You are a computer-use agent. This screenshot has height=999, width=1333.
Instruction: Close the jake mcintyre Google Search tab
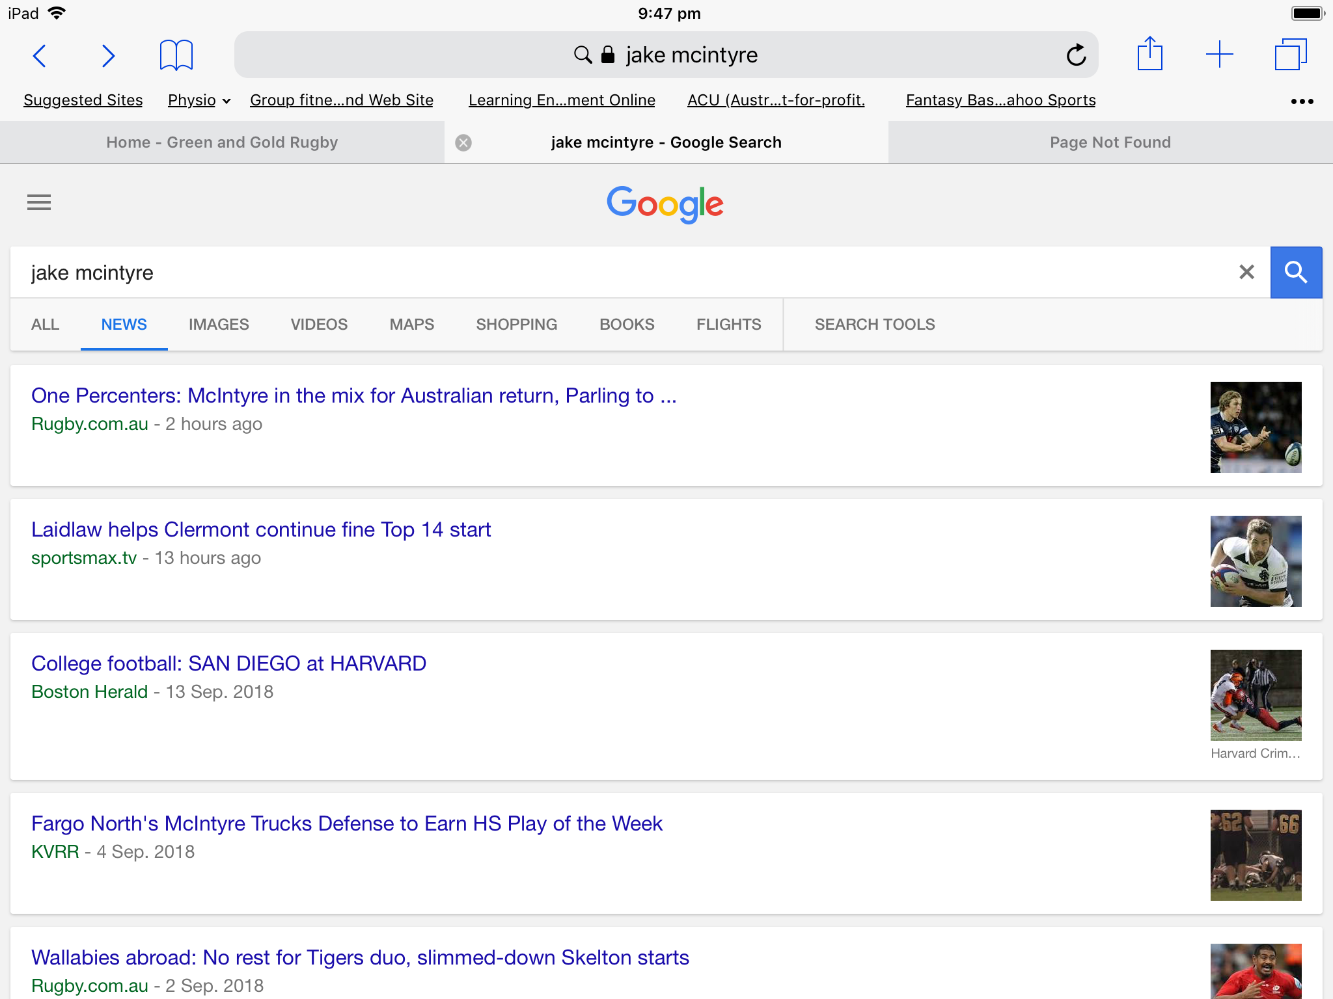point(463,142)
